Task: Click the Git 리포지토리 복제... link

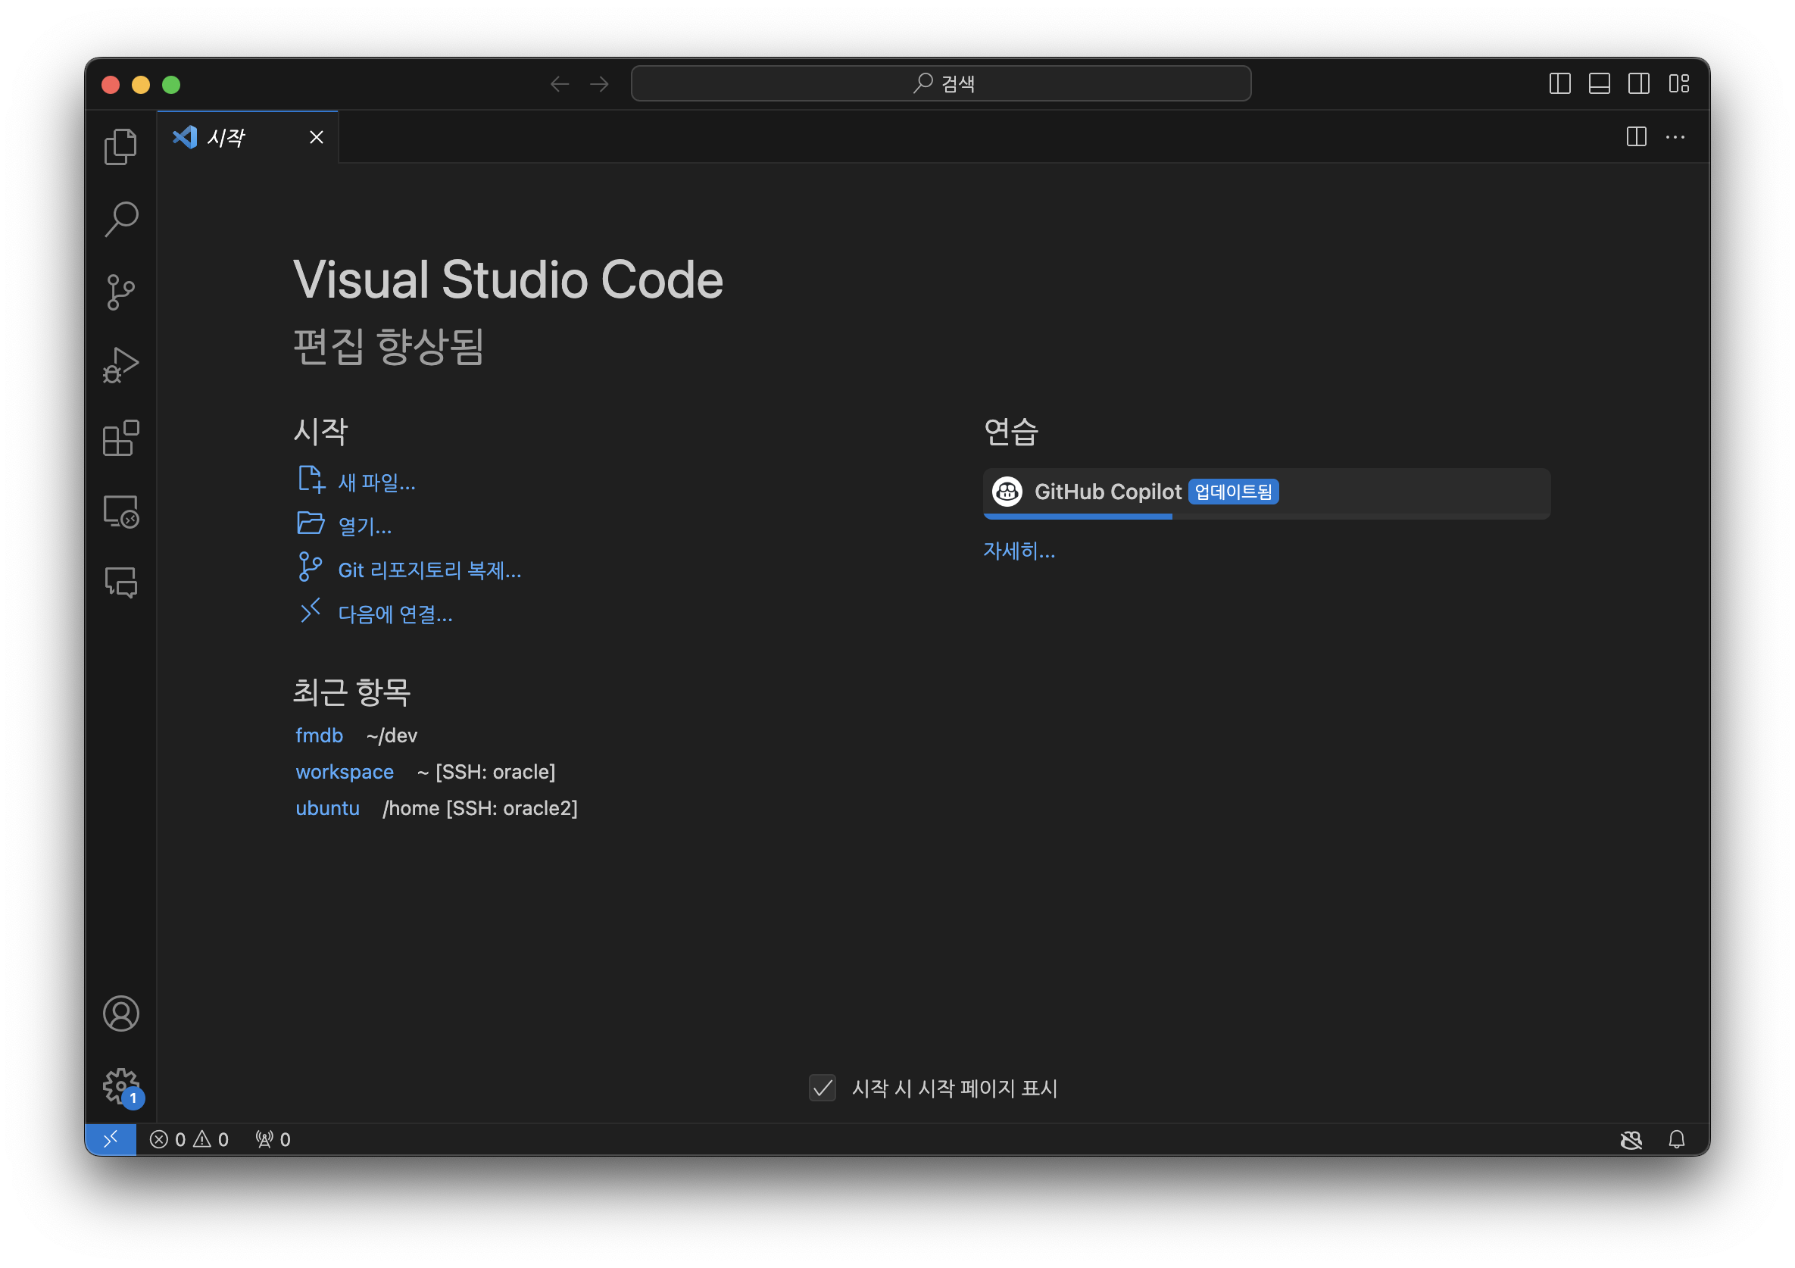Action: (429, 570)
